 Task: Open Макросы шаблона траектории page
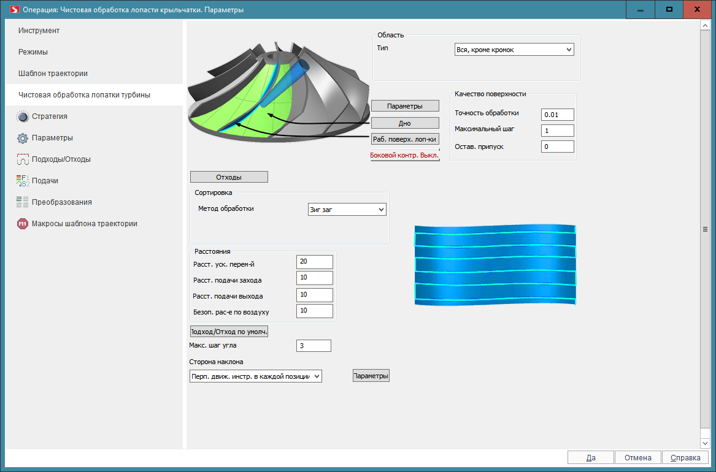point(85,224)
